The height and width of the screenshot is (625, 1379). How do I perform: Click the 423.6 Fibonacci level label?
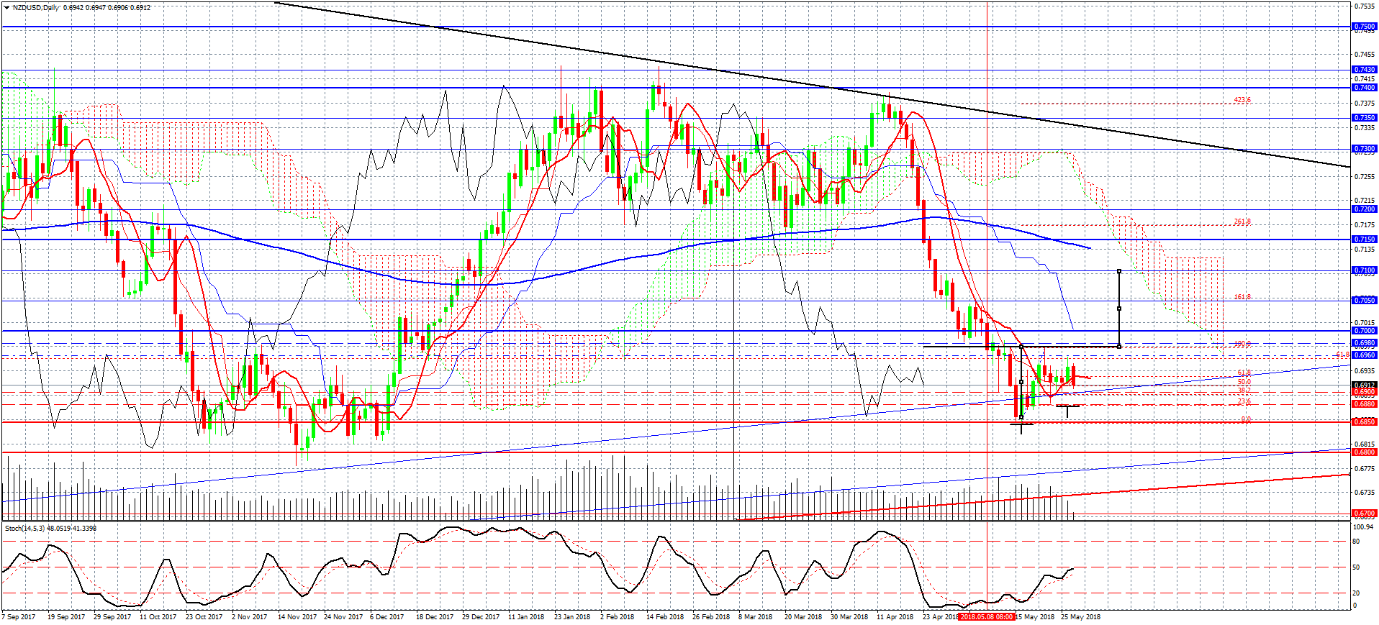point(1242,100)
